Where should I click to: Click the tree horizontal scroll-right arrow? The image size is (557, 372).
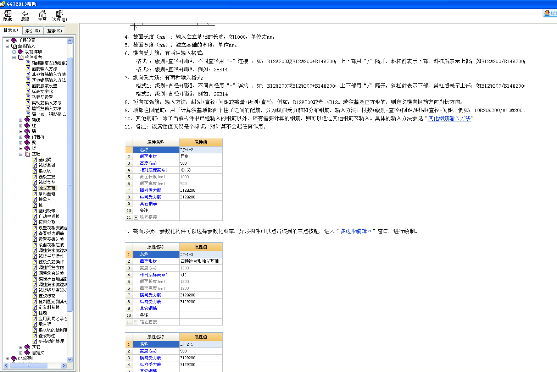pos(63,366)
